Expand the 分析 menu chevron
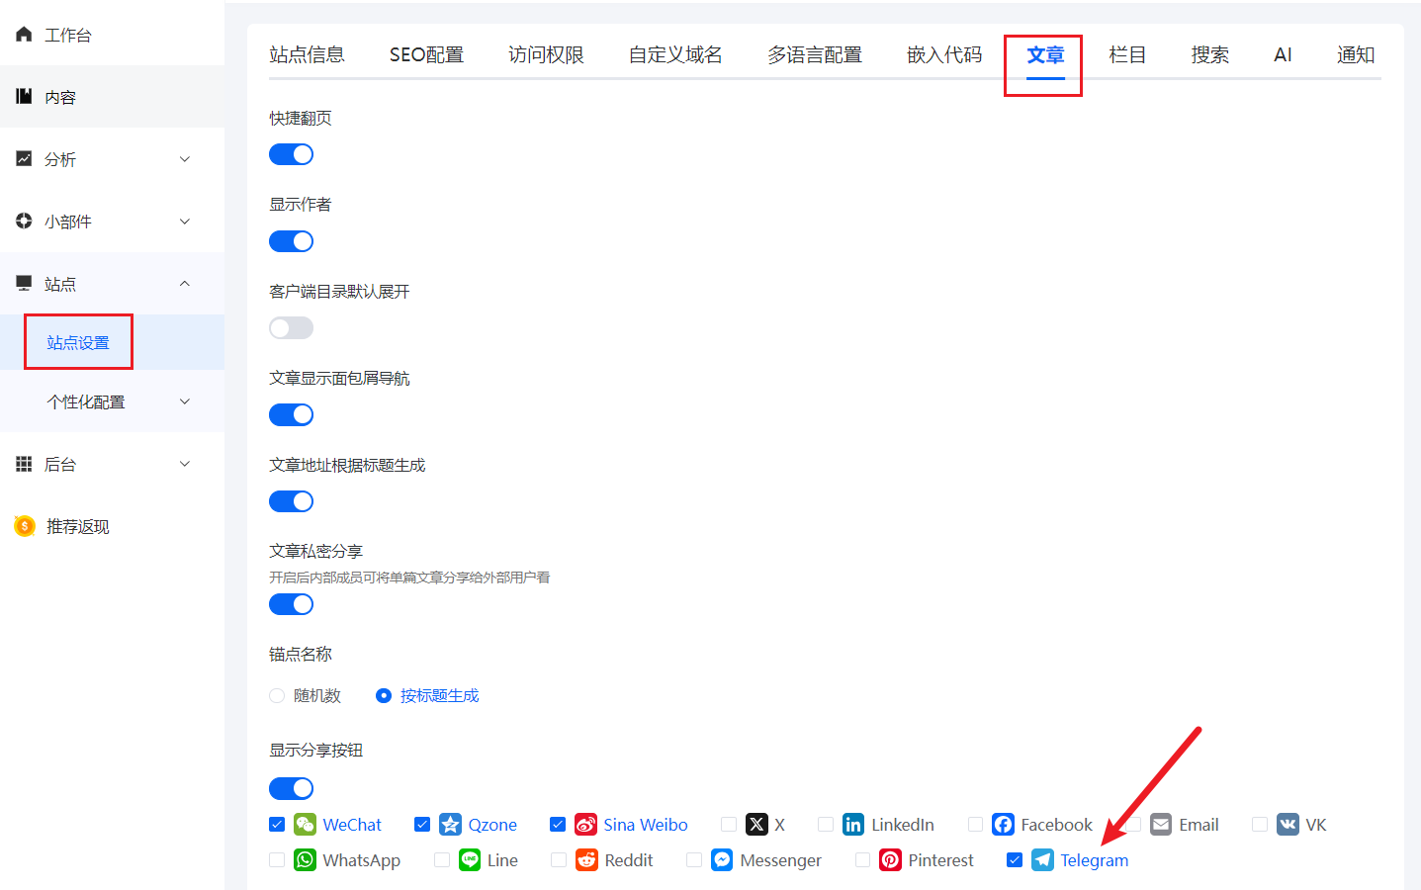 (185, 158)
